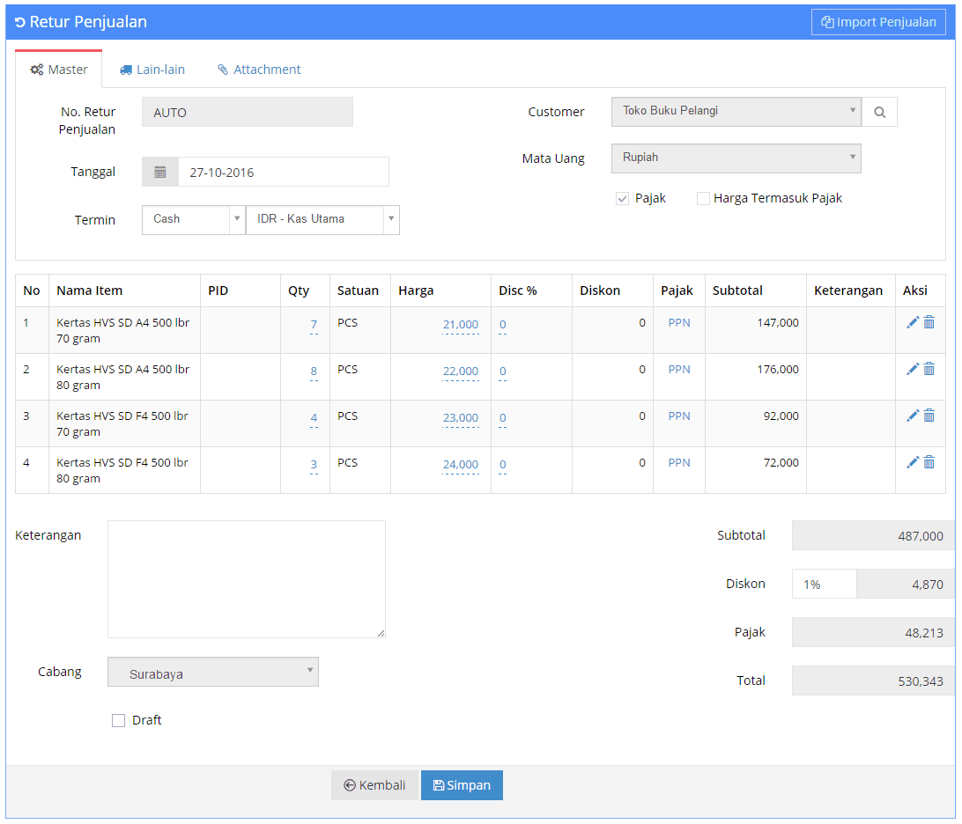Click the quantity value 7 in row 1
Viewport: 962px width, 824px height.
pyautogui.click(x=314, y=326)
